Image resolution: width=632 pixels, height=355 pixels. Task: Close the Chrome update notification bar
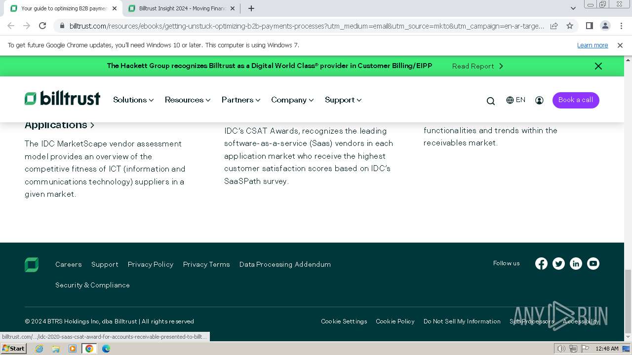pos(620,45)
